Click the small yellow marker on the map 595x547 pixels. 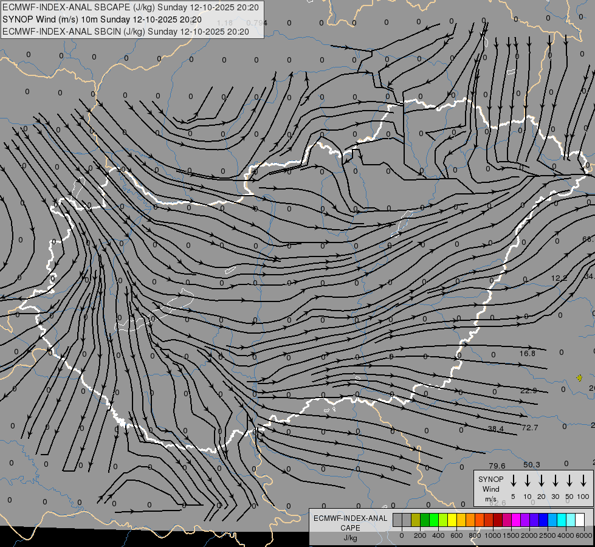[x=579, y=377]
